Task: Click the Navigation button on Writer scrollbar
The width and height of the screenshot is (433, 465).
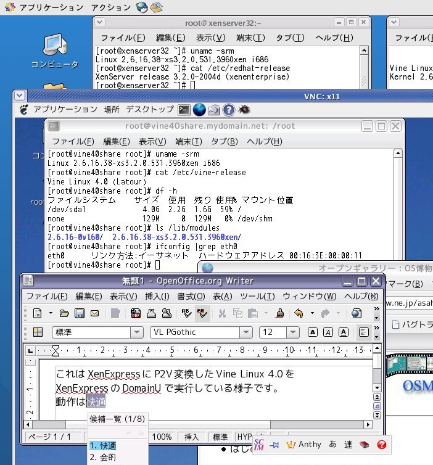Action: coord(377,406)
